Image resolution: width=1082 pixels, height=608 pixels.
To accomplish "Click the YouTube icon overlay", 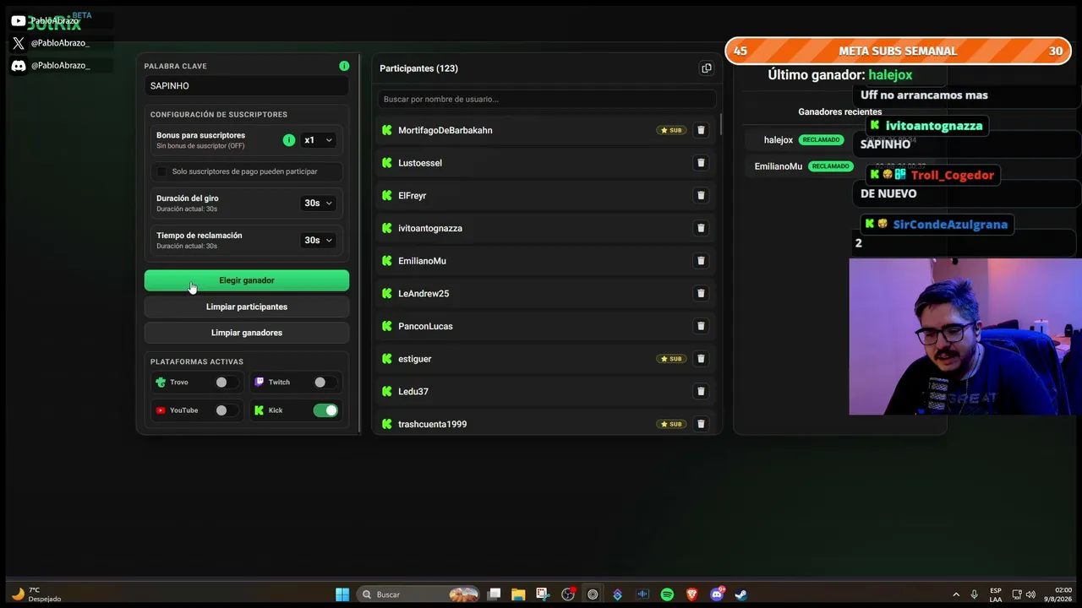I will [x=19, y=20].
